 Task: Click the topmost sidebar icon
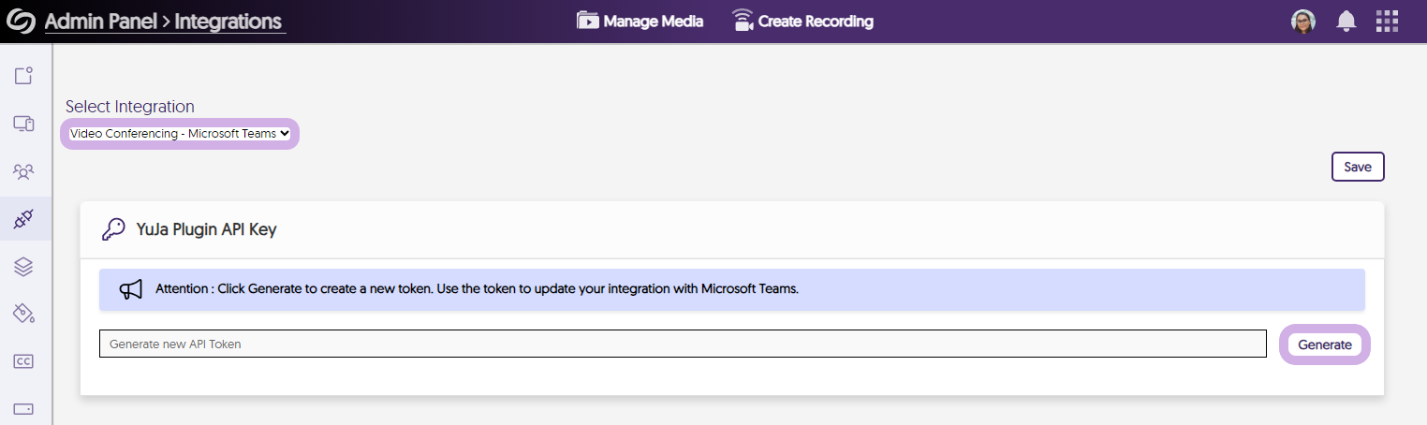tap(24, 76)
